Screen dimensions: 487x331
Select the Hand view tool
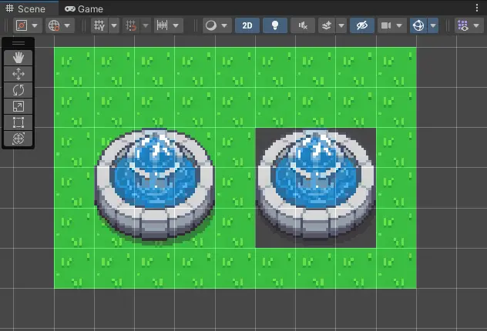[18, 58]
